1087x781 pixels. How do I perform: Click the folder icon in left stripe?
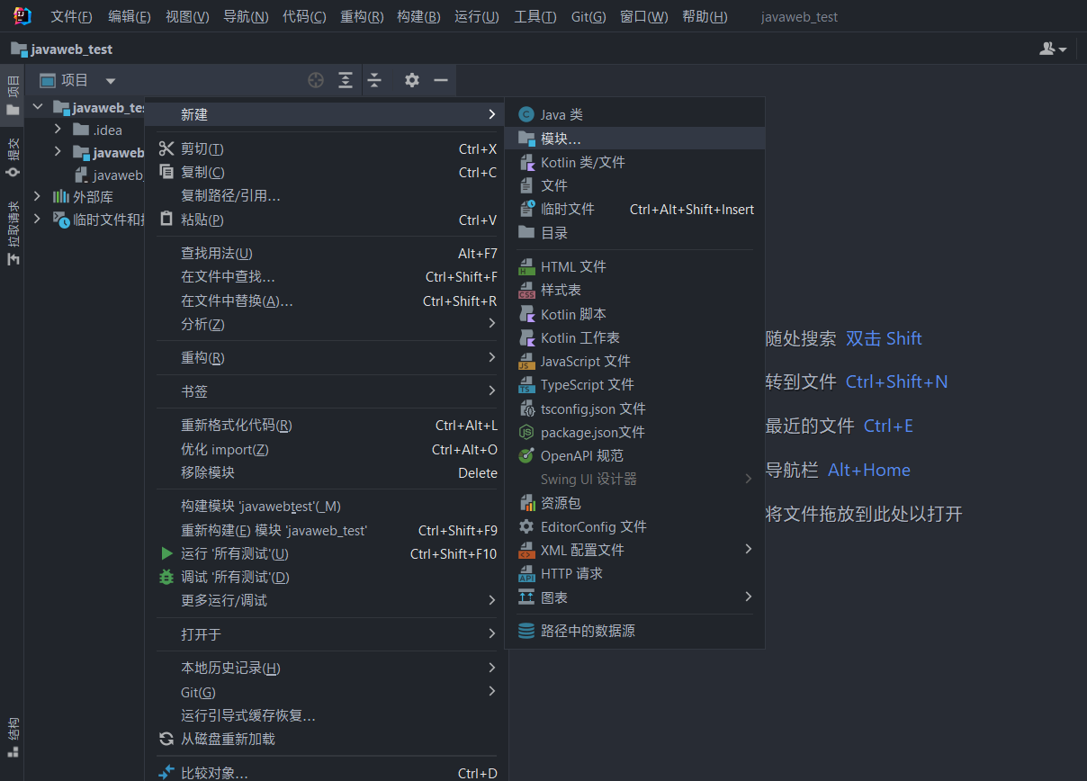(13, 112)
